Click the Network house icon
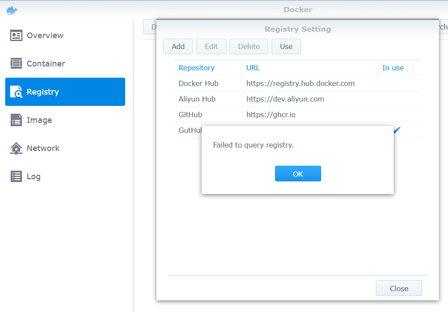The image size is (448, 312). [16, 148]
